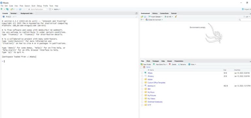251x118 pixels.
Task: Open the R language dropdown in Environment pane
Action: point(142,20)
